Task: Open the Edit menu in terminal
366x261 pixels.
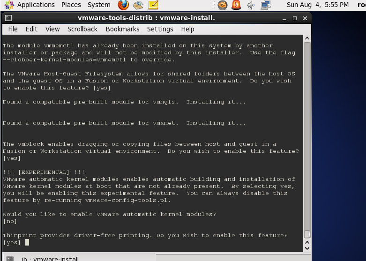Action: pos(31,29)
